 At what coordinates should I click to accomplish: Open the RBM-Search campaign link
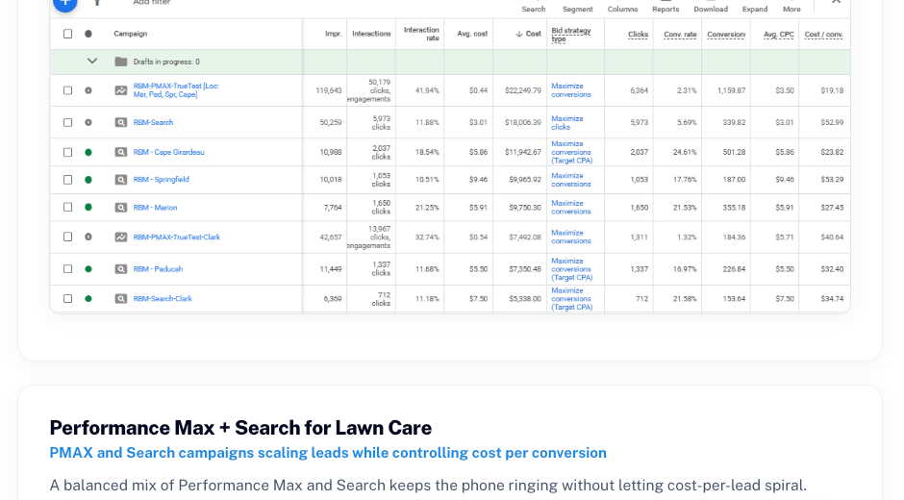pyautogui.click(x=153, y=122)
